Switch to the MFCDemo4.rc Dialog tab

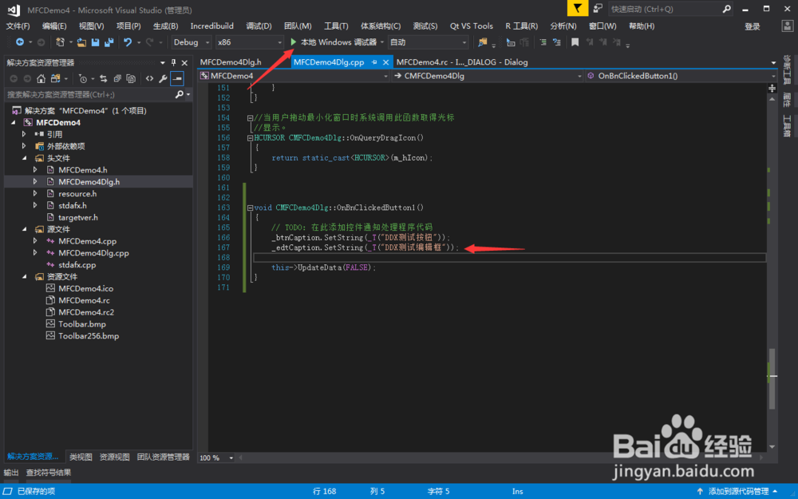pyautogui.click(x=462, y=62)
